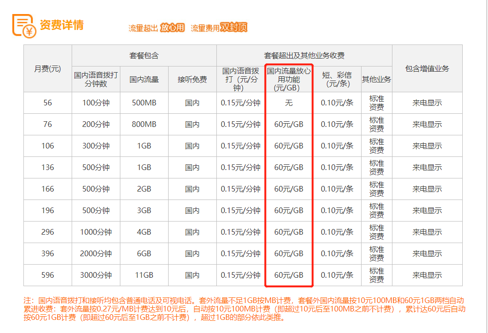Click the 136 monthly fee cell

pyautogui.click(x=48, y=167)
